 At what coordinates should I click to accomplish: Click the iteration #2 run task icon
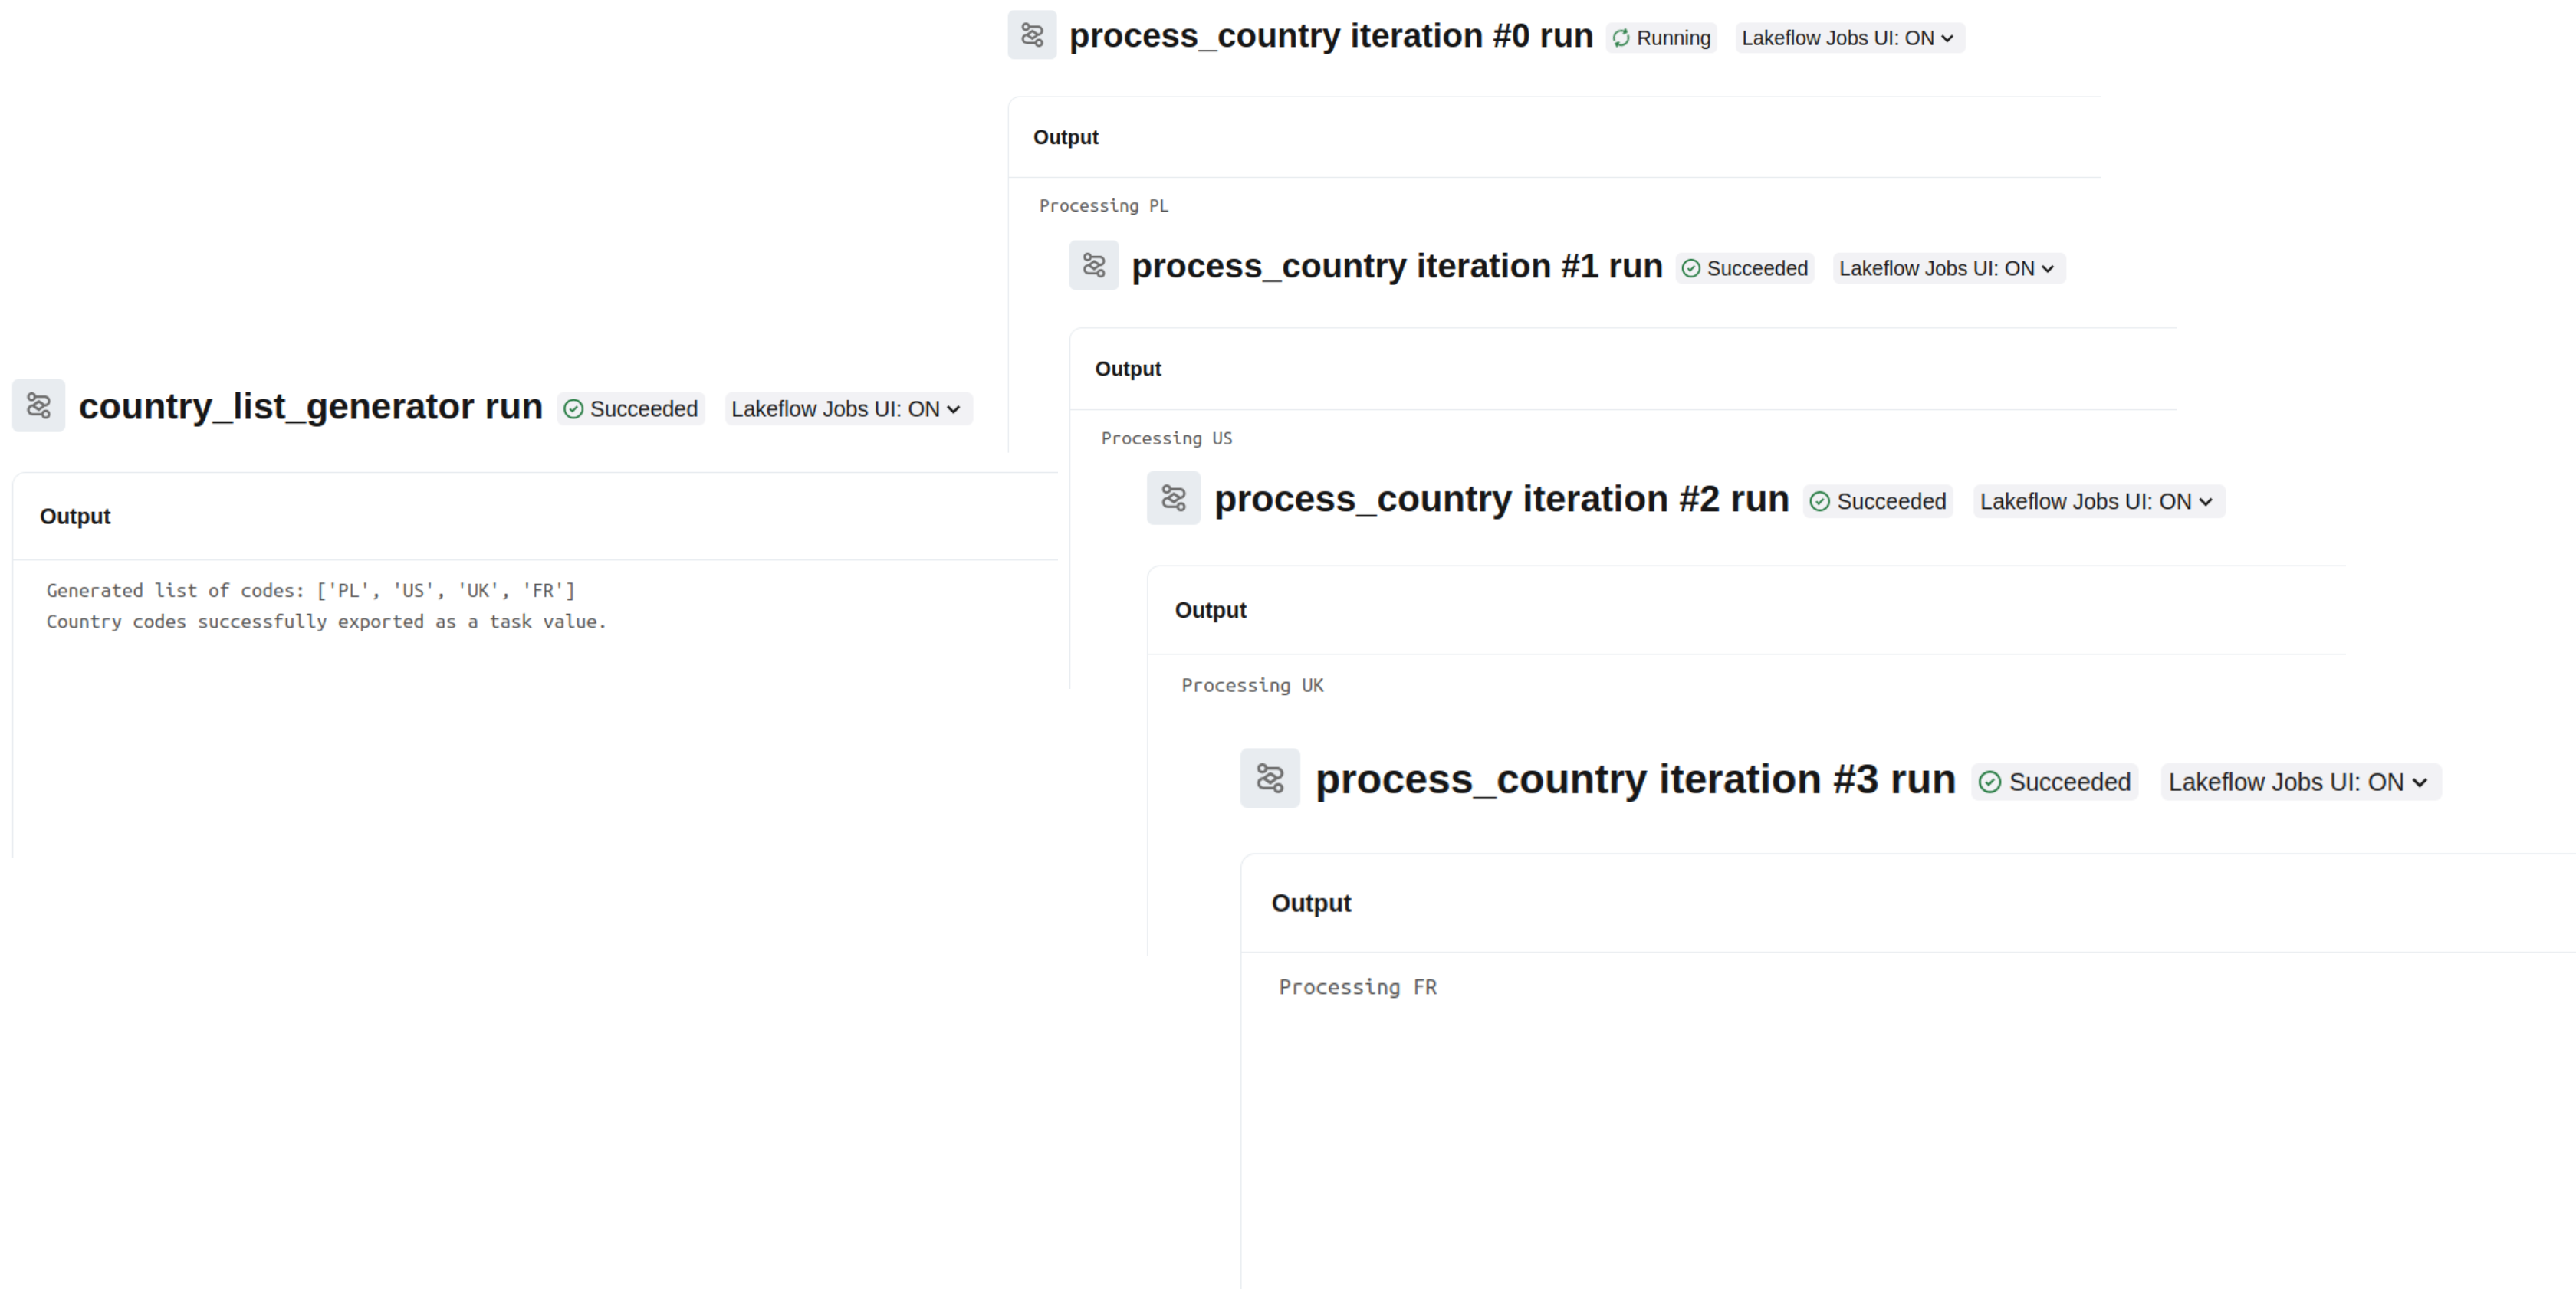click(x=1173, y=499)
